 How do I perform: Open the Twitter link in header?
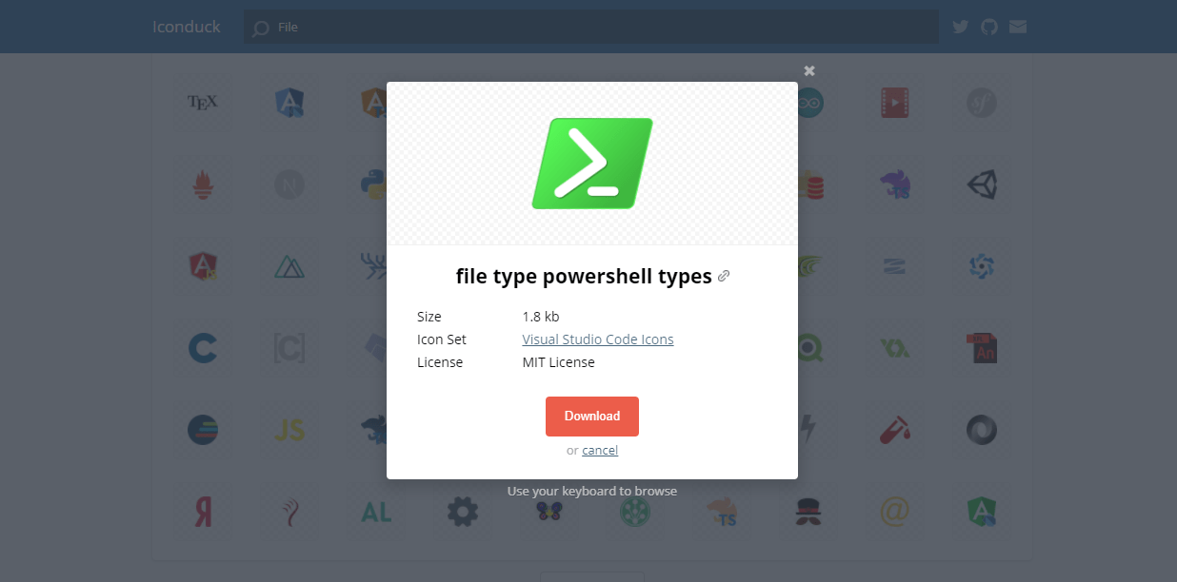click(x=960, y=27)
